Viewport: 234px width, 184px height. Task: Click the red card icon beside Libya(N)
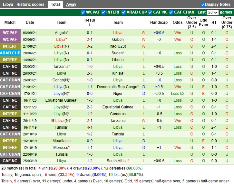coord(52,121)
